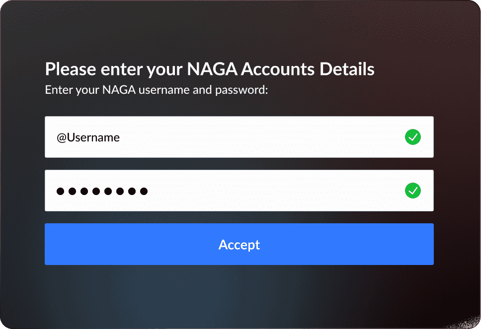Click inside the password input field
This screenshot has width=481, height=329.
224,191
